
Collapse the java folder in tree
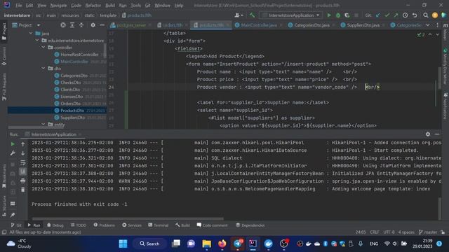point(31,33)
